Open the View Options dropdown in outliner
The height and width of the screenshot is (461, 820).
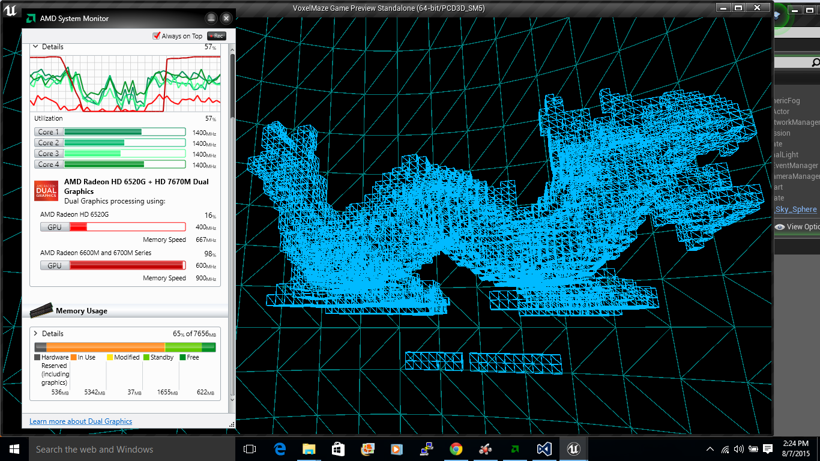coord(797,227)
